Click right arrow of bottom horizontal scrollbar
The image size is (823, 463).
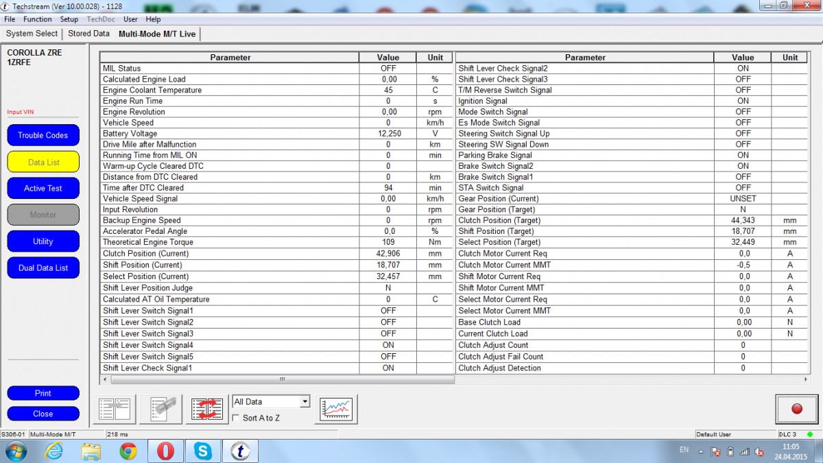806,379
